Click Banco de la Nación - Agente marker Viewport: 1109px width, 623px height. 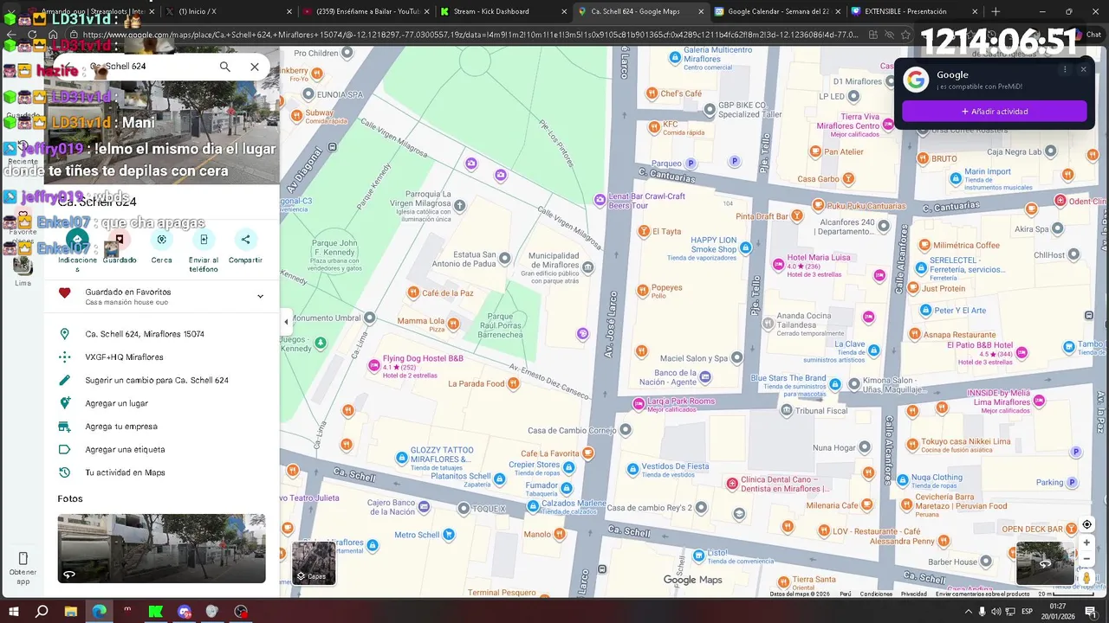point(705,377)
